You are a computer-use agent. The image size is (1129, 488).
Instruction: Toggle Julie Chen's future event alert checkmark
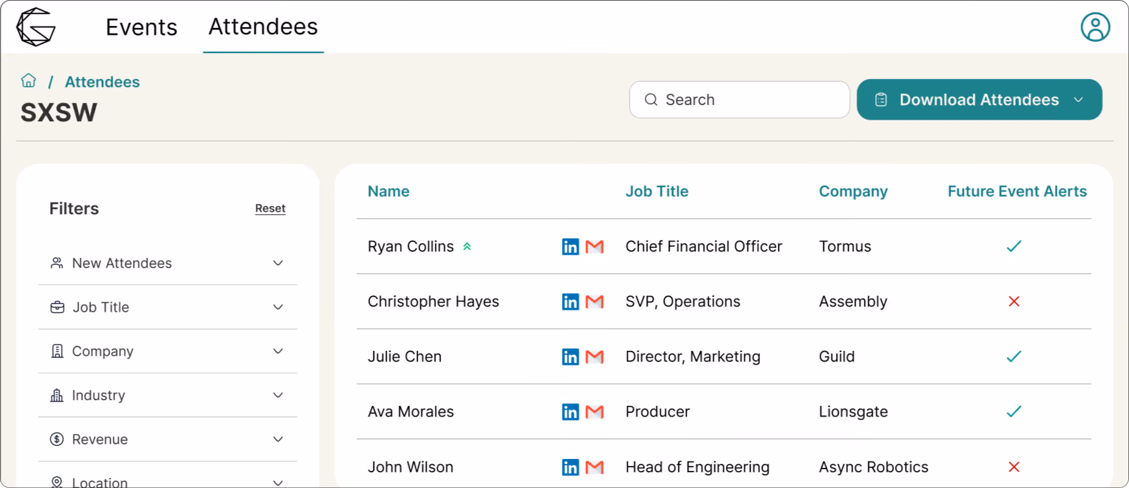pyautogui.click(x=1014, y=357)
